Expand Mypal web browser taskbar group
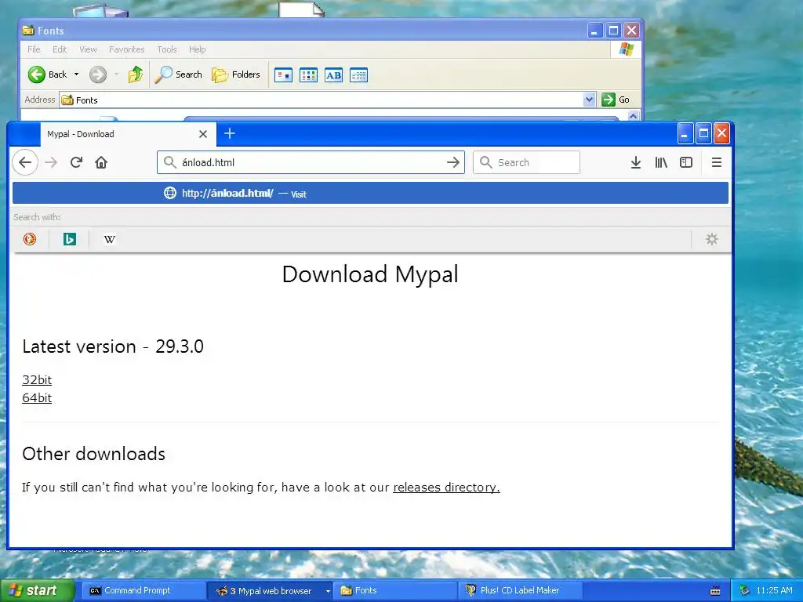The width and height of the screenshot is (803, 602). pyautogui.click(x=270, y=590)
